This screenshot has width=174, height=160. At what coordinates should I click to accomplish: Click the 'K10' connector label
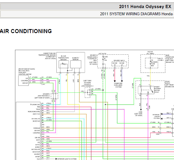click(82, 92)
